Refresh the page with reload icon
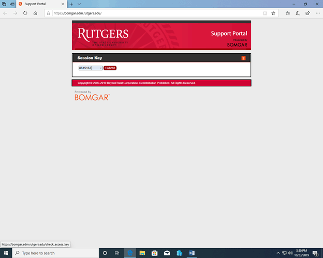This screenshot has width=323, height=258. point(25,13)
